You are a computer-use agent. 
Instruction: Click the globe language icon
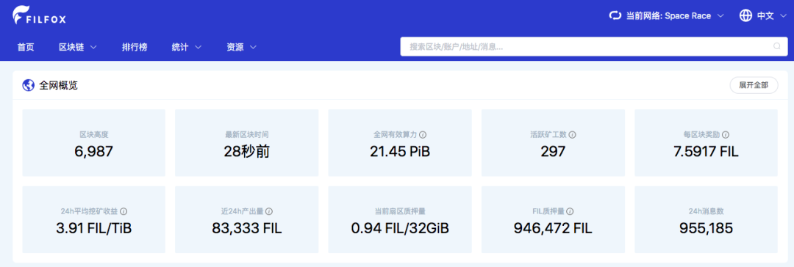[745, 15]
